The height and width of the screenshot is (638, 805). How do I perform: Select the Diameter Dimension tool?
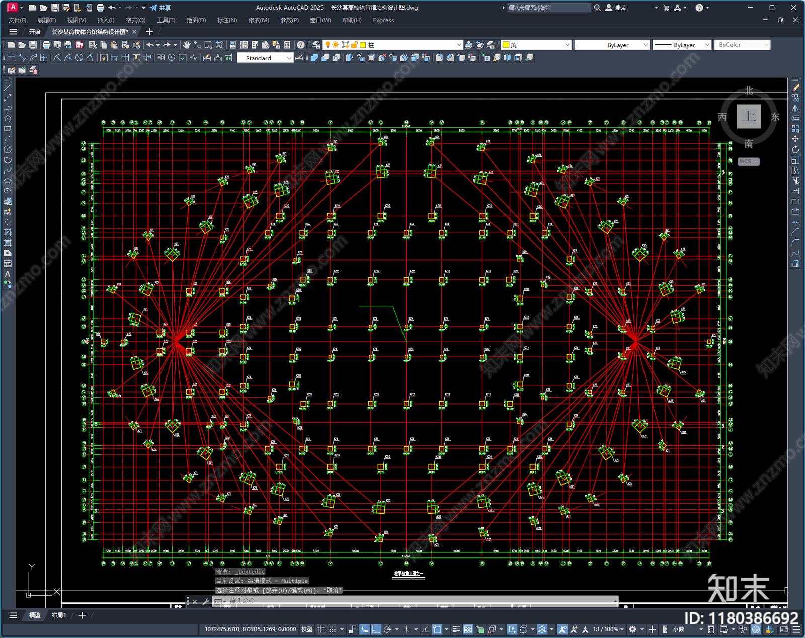pyautogui.click(x=79, y=58)
